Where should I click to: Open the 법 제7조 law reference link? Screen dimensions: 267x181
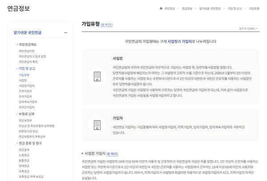point(107,24)
